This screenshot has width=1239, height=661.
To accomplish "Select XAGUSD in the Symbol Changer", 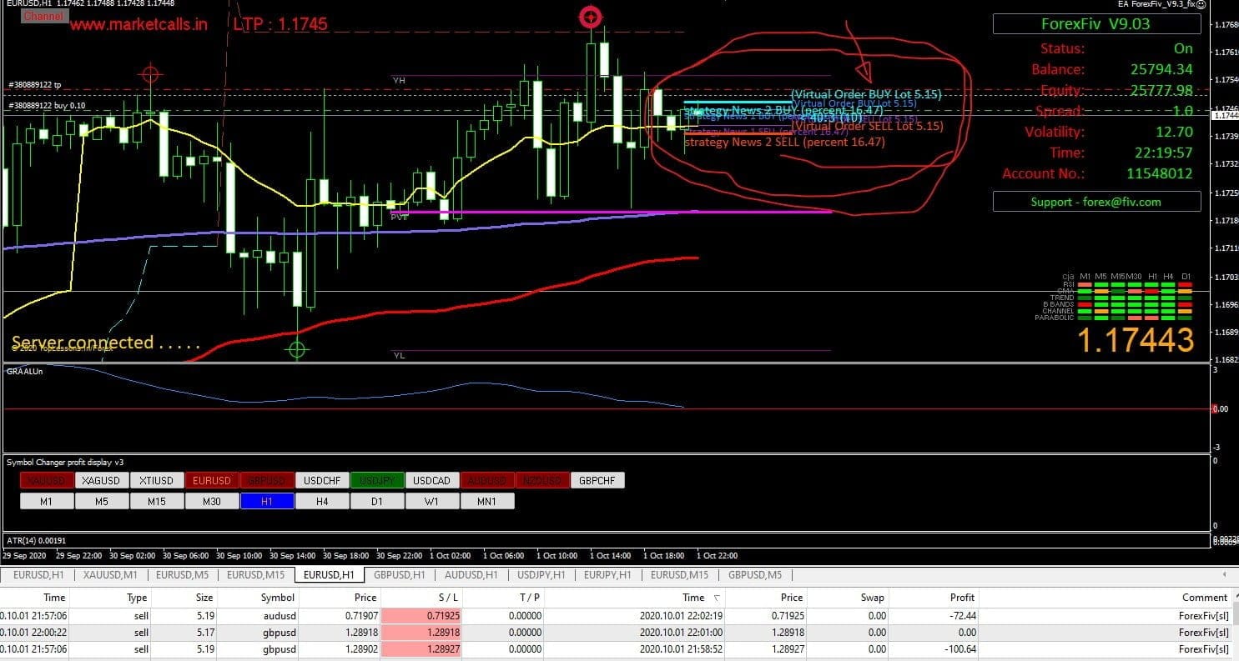I will click(102, 480).
